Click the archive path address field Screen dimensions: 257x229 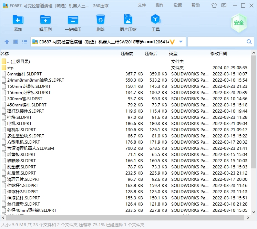tap(104, 42)
